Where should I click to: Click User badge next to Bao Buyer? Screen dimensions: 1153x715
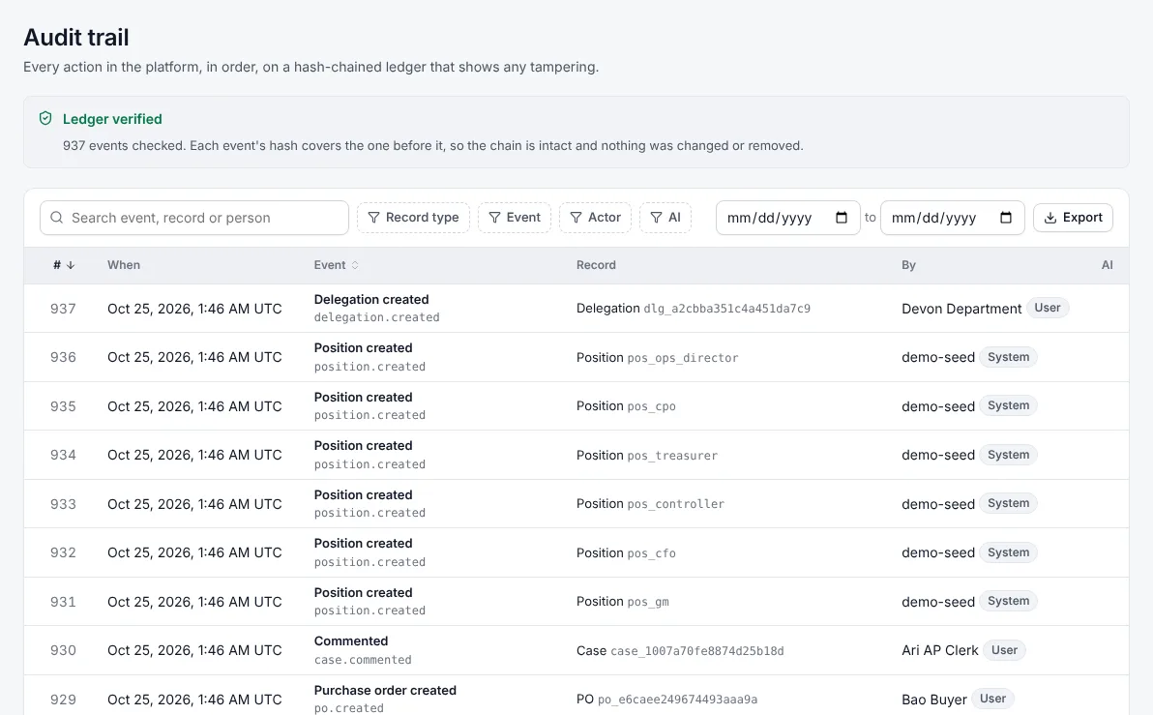[992, 699]
